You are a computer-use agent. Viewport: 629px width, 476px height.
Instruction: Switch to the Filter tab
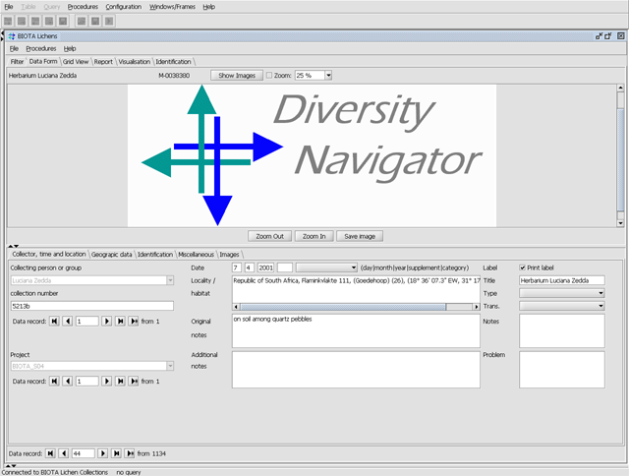(17, 61)
